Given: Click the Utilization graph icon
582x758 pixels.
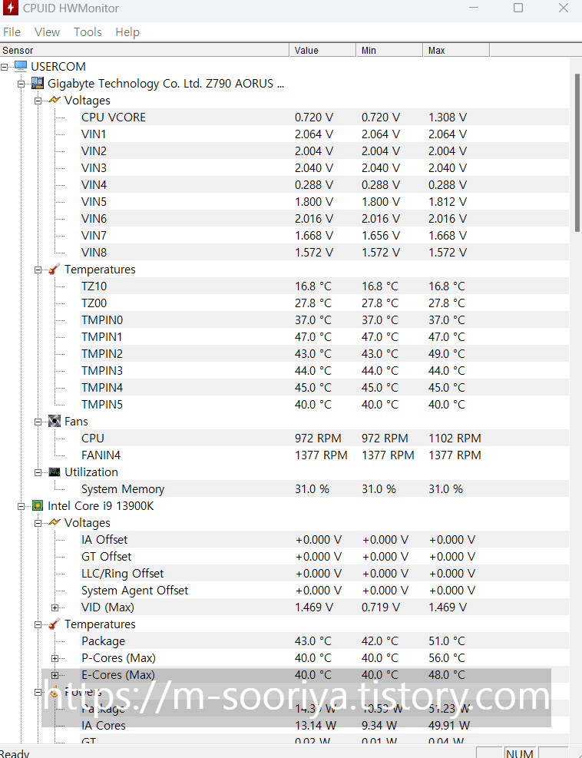Looking at the screenshot, I should click(x=55, y=472).
